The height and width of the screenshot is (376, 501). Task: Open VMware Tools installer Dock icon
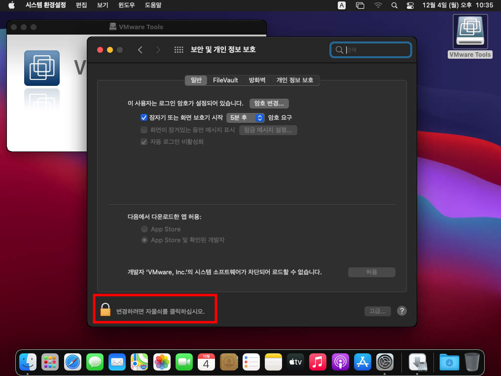click(418, 362)
